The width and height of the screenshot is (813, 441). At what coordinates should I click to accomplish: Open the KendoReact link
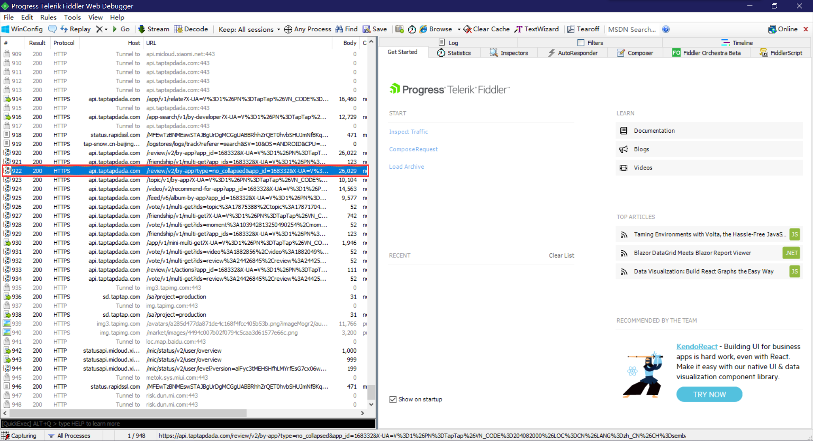[x=697, y=346]
